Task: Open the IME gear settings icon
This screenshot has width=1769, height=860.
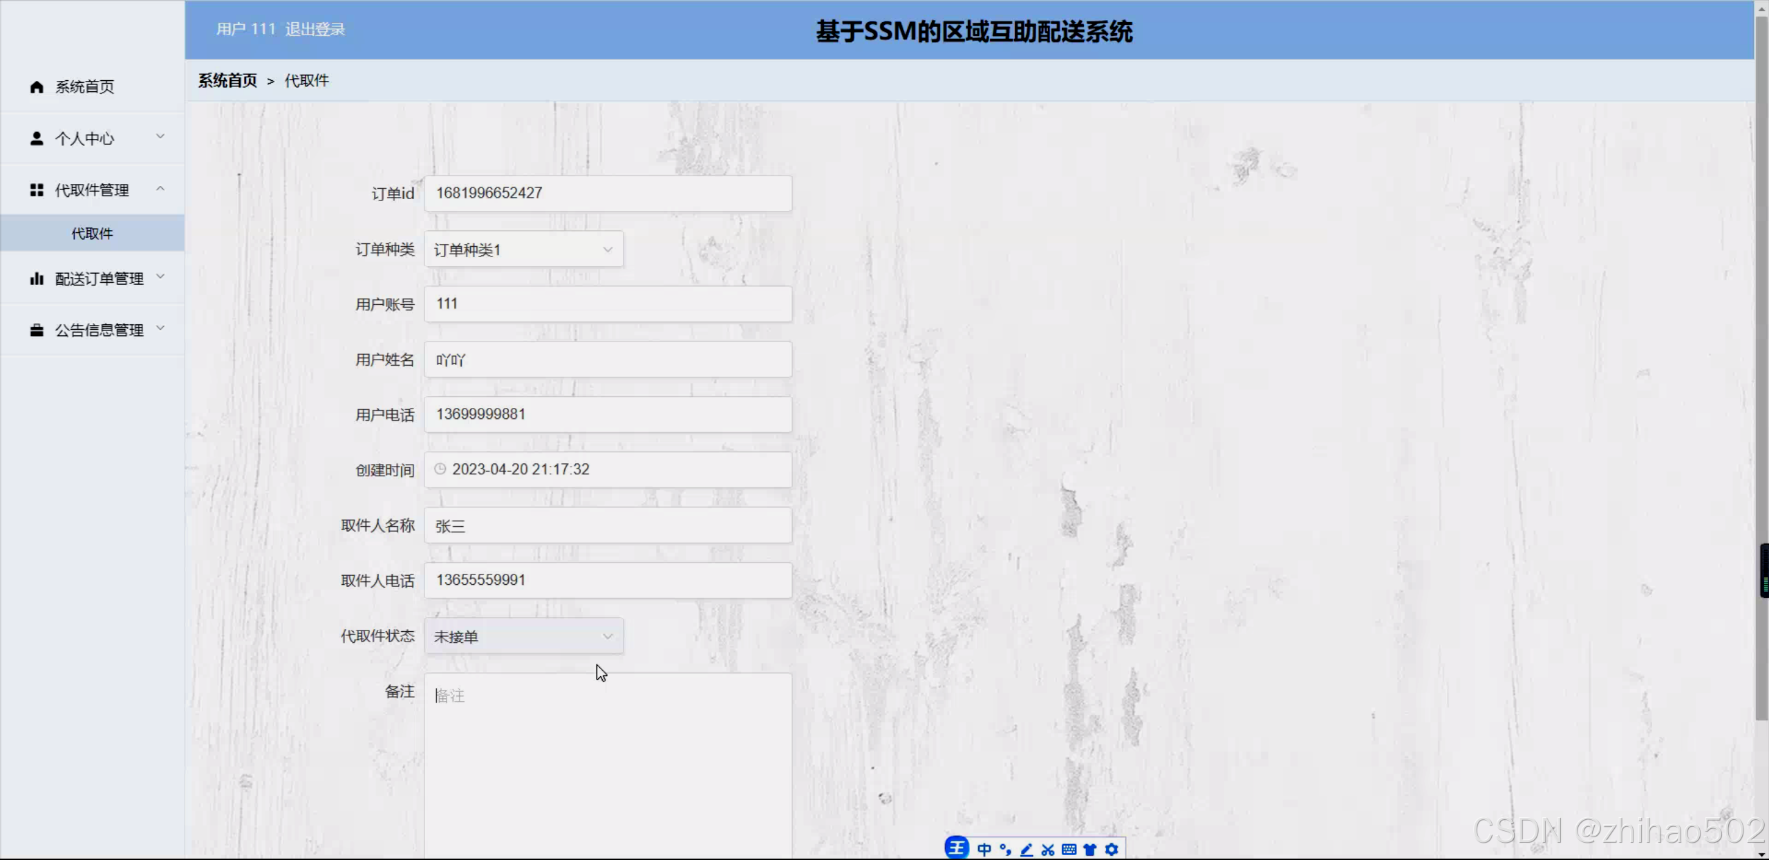Action: (1112, 850)
